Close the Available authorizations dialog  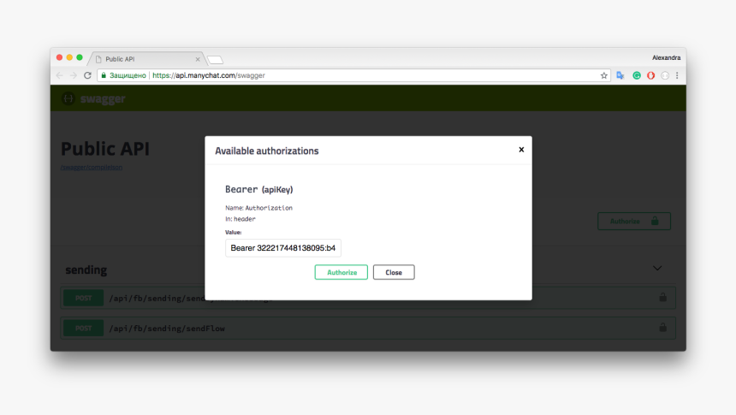[x=521, y=150]
